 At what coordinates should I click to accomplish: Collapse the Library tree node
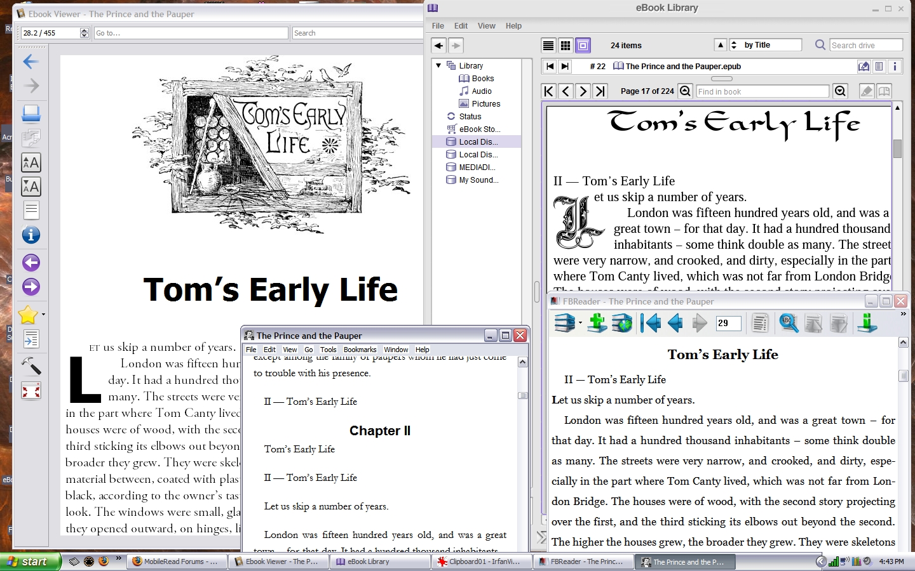(438, 66)
